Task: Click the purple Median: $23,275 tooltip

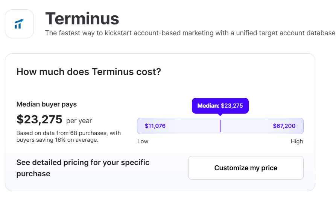Action: pyautogui.click(x=220, y=106)
